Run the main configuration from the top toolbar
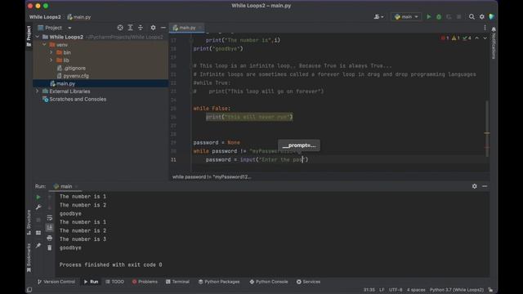This screenshot has height=294, width=523. pyautogui.click(x=428, y=16)
